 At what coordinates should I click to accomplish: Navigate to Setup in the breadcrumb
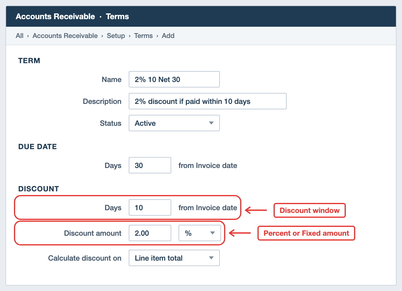116,36
